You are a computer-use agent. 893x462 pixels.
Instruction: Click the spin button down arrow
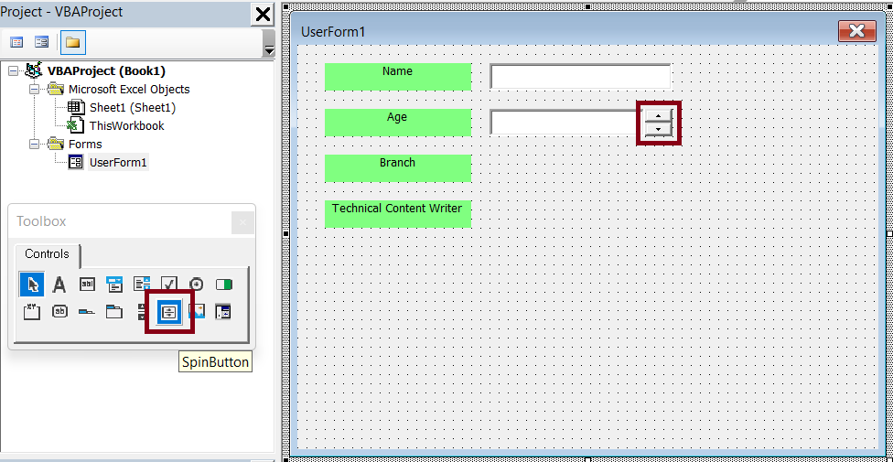click(x=659, y=129)
